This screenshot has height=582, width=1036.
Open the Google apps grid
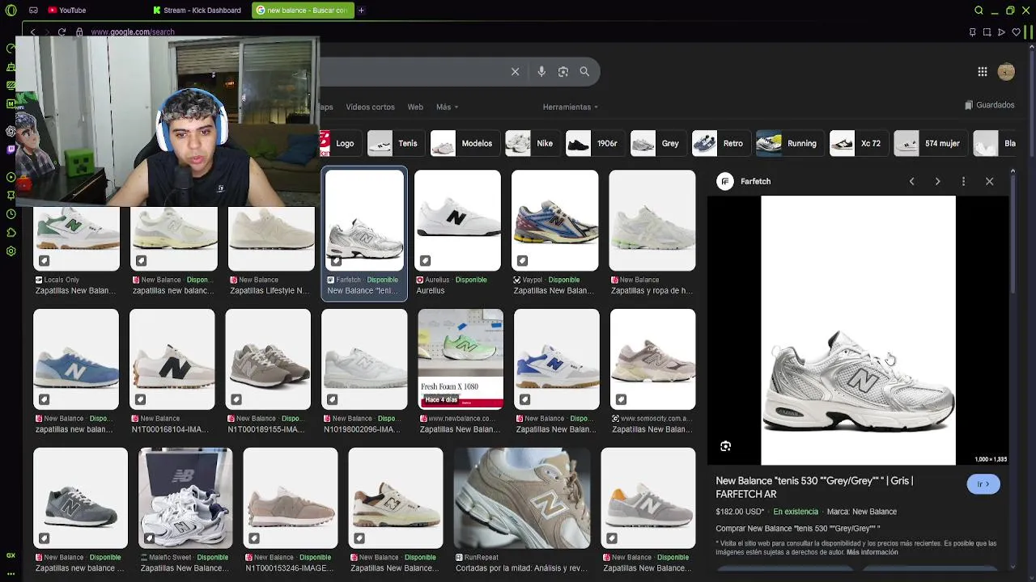pyautogui.click(x=982, y=72)
